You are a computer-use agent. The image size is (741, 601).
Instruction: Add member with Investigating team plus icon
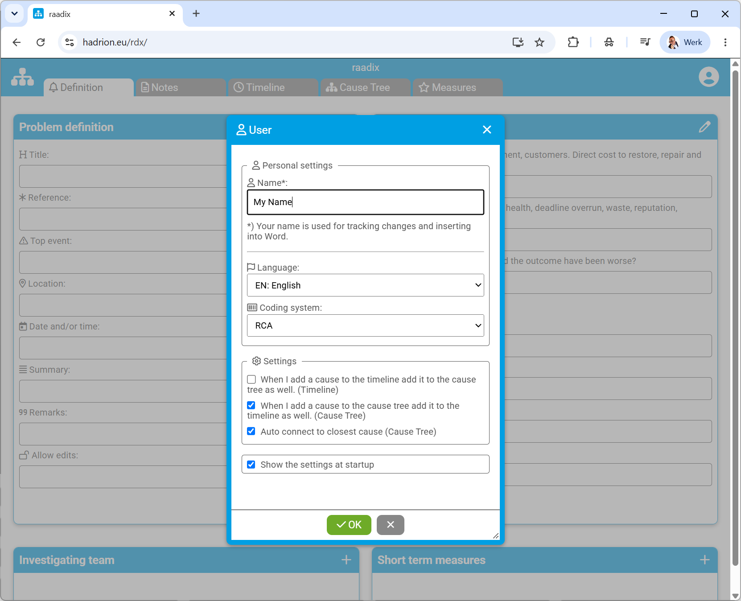tap(346, 560)
